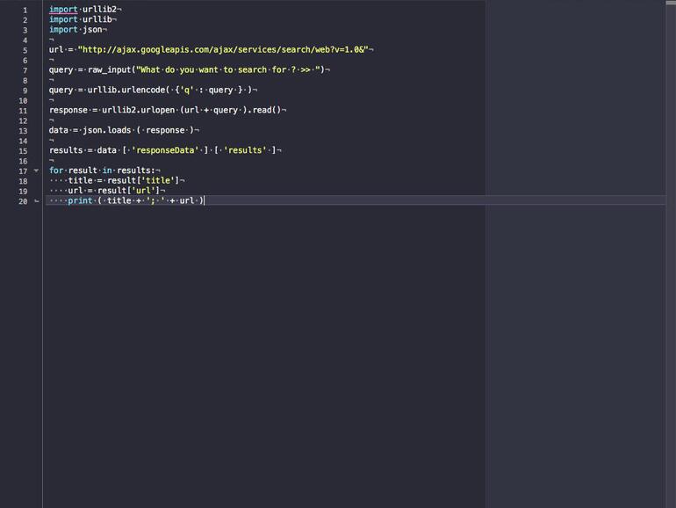Click the response variable on line 11
The height and width of the screenshot is (508, 676).
68,110
